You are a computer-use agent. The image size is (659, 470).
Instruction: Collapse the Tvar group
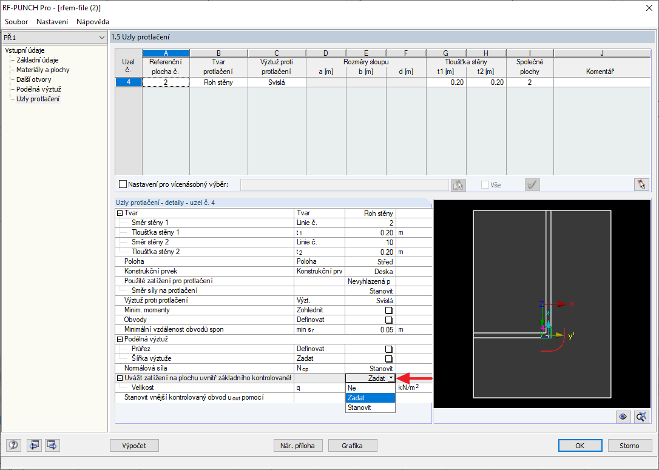coord(120,213)
